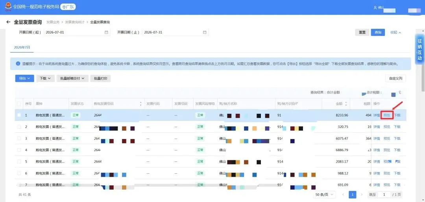
Task: Open calendar for 开票日期(止)
Action: click(205, 32)
